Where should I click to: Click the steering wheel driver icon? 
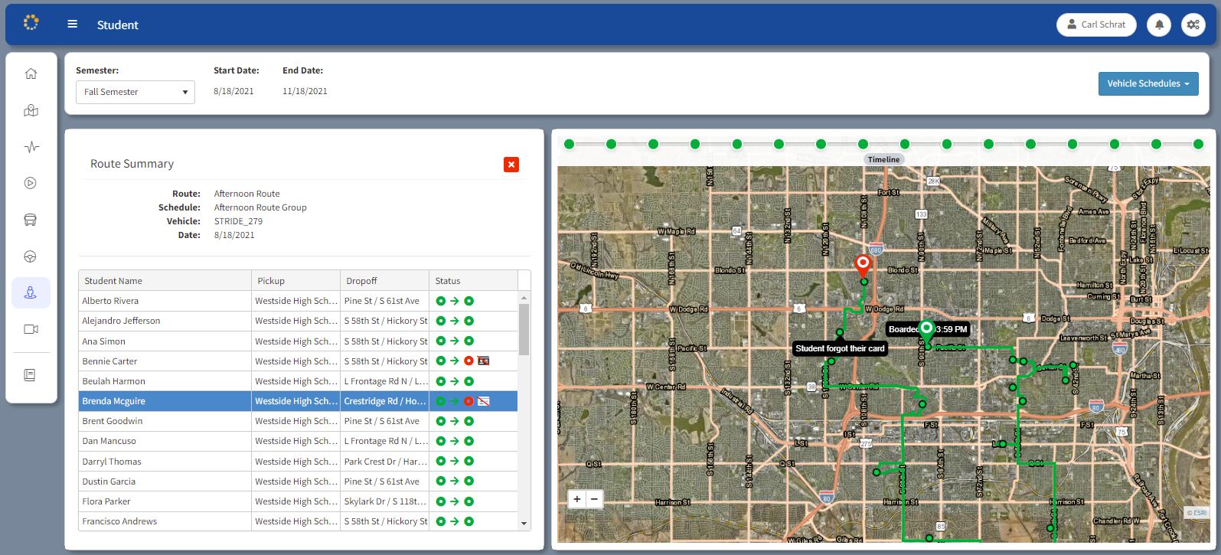pos(31,256)
